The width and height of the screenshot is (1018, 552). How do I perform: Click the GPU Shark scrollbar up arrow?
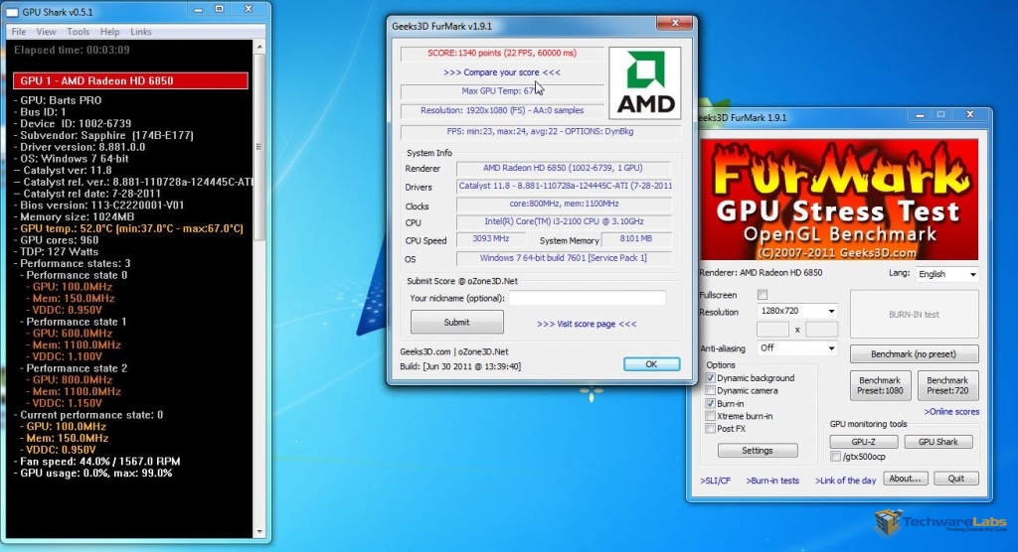(x=259, y=47)
